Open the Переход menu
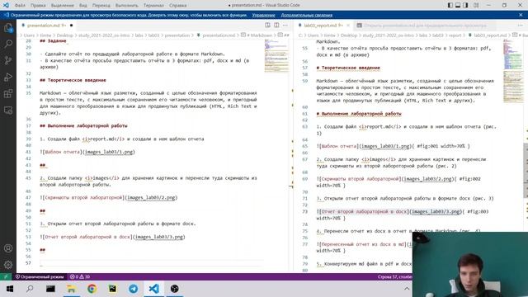 coord(101,6)
